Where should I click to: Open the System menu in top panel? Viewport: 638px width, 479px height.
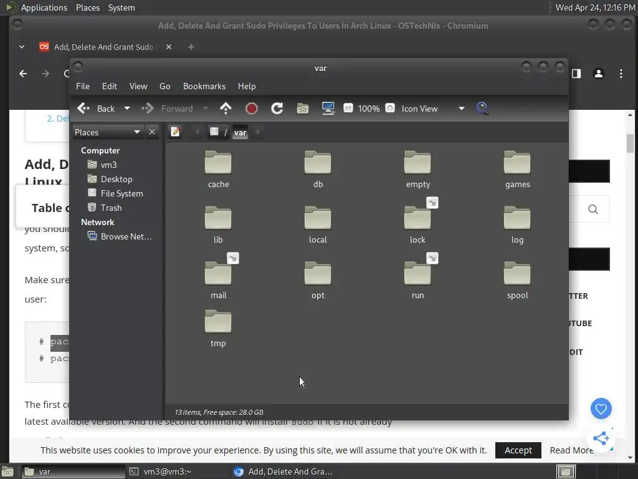121,7
